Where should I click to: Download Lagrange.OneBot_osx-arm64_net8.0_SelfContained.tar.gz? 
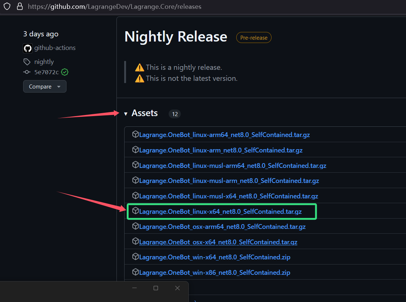222,227
